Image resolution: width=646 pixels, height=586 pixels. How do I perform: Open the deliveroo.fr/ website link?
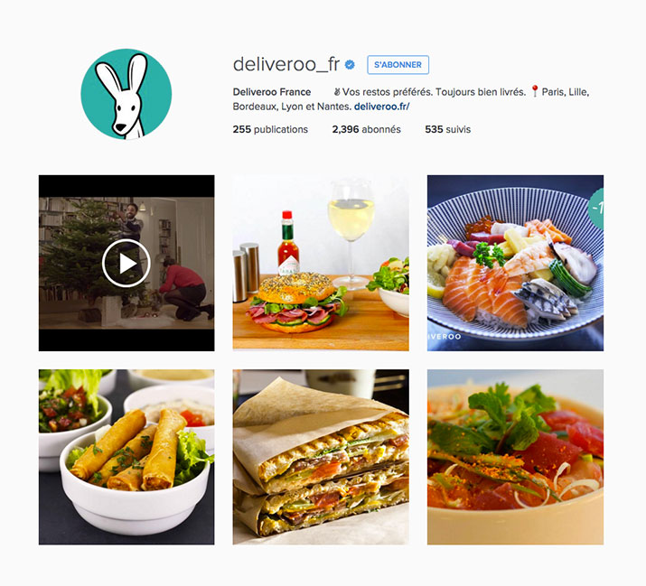click(382, 107)
